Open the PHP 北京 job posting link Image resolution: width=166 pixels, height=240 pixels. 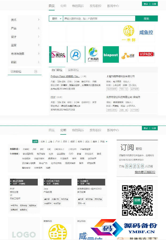tap(53, 97)
